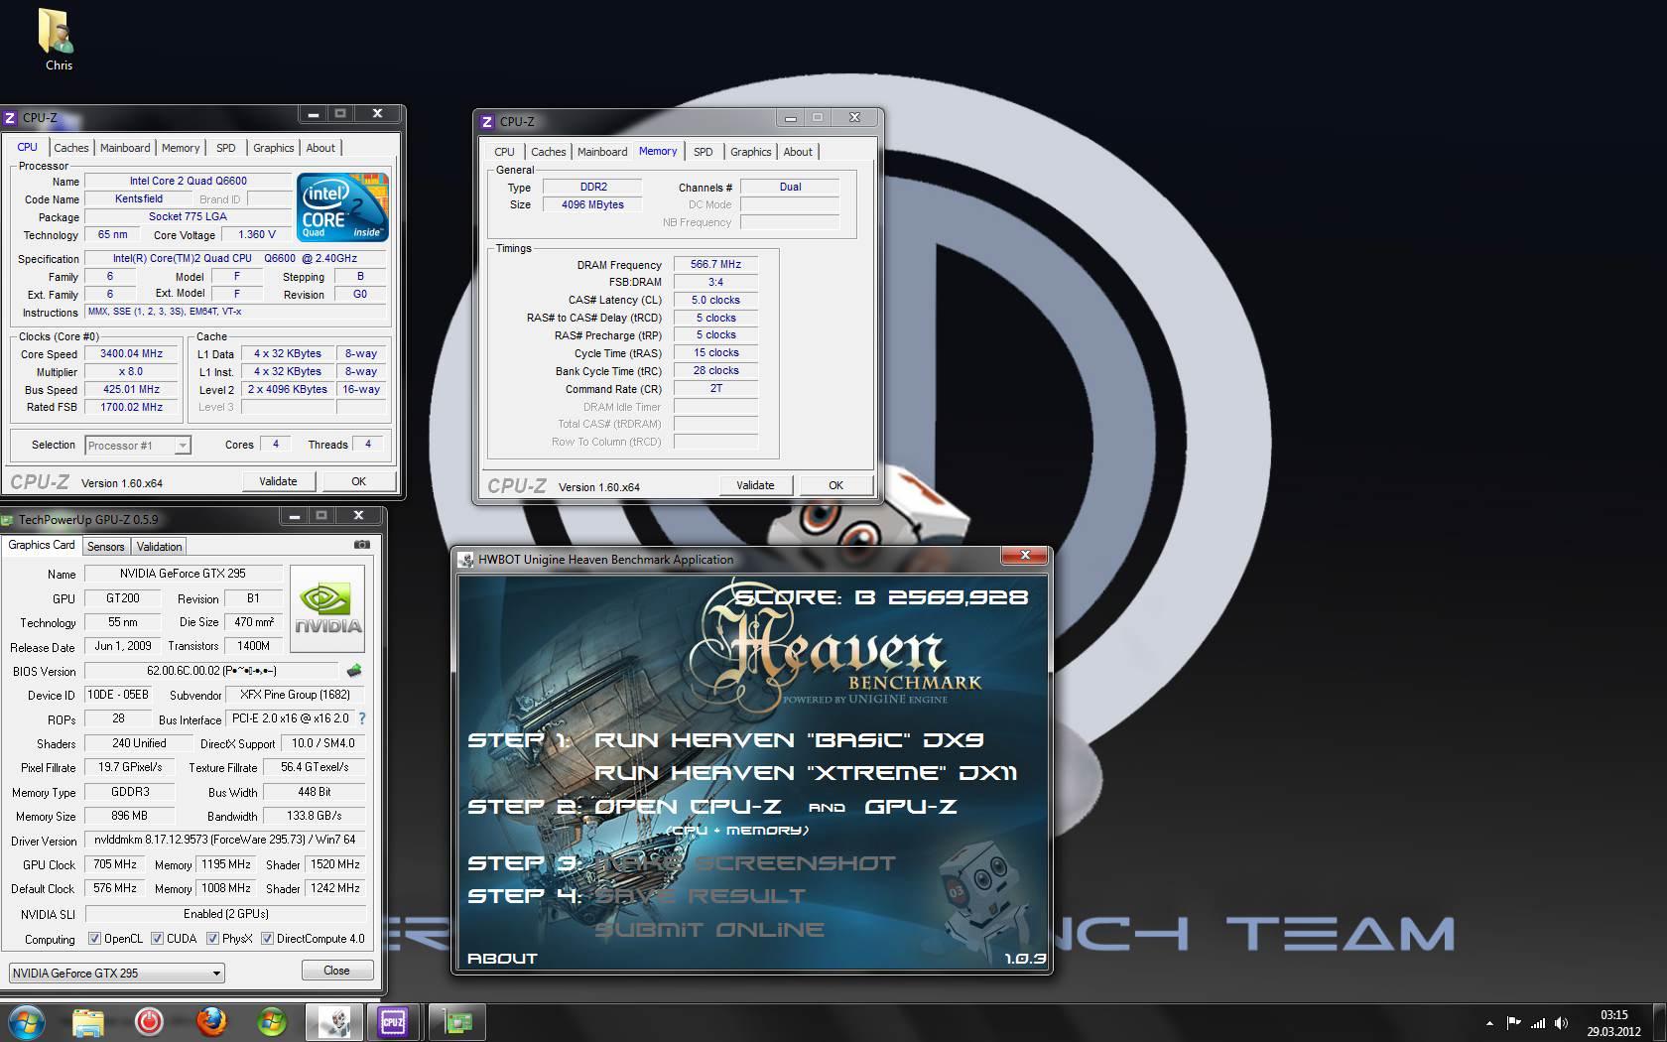
Task: Open About tab in the Memory CPU-Z window
Action: tap(798, 152)
